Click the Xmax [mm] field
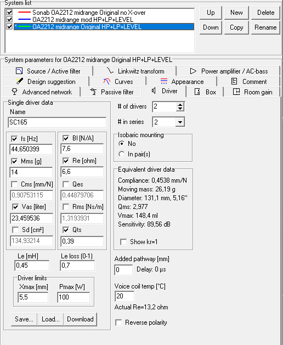The image size is (283, 345). [x=33, y=297]
